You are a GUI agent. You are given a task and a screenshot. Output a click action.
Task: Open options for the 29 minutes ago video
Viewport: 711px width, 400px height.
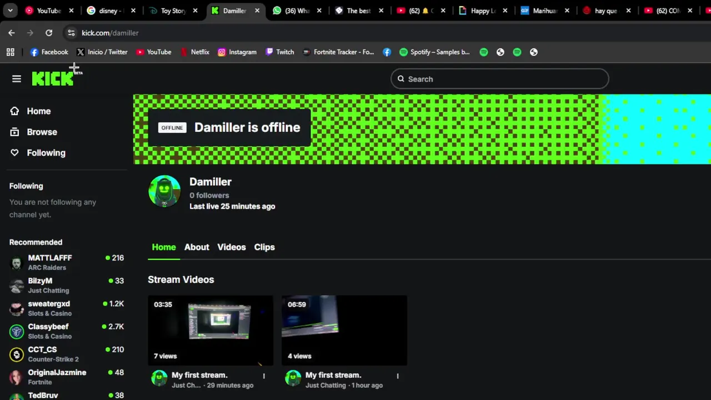click(x=264, y=376)
